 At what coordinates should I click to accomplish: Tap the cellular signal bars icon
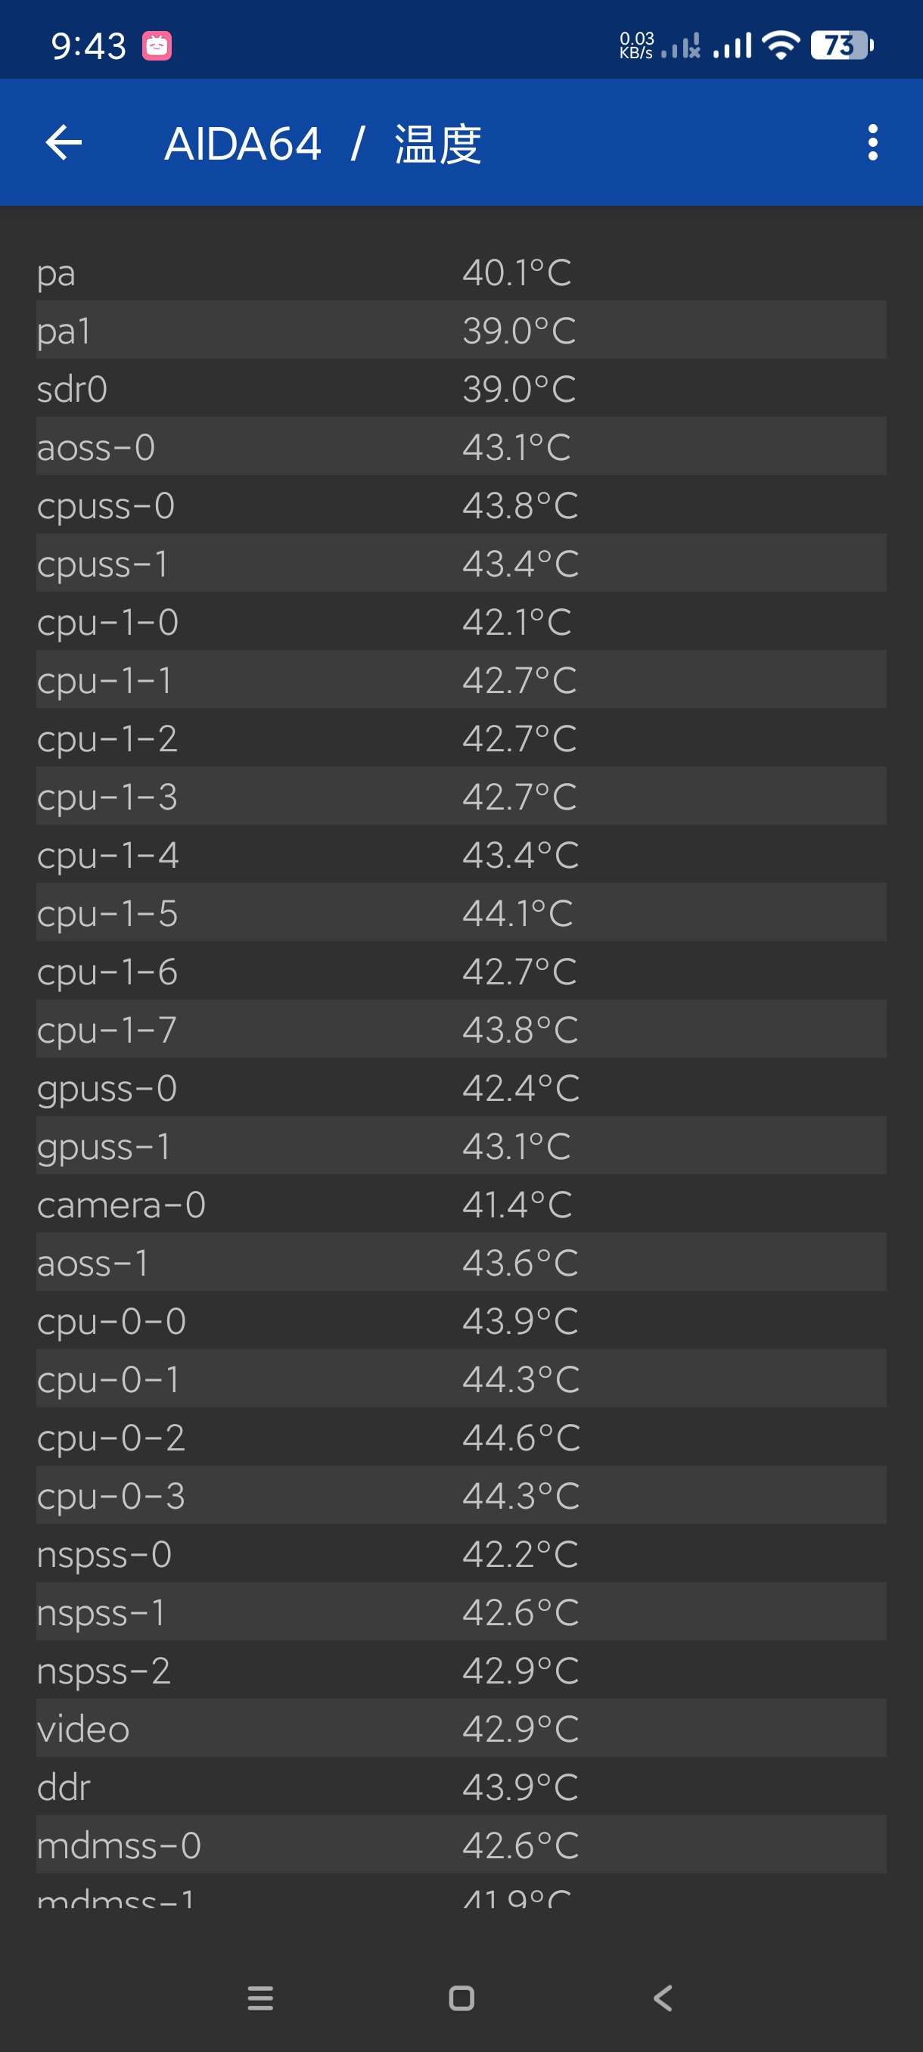click(x=732, y=45)
